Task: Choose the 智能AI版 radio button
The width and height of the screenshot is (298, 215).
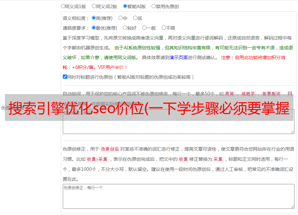Action: 125,6
